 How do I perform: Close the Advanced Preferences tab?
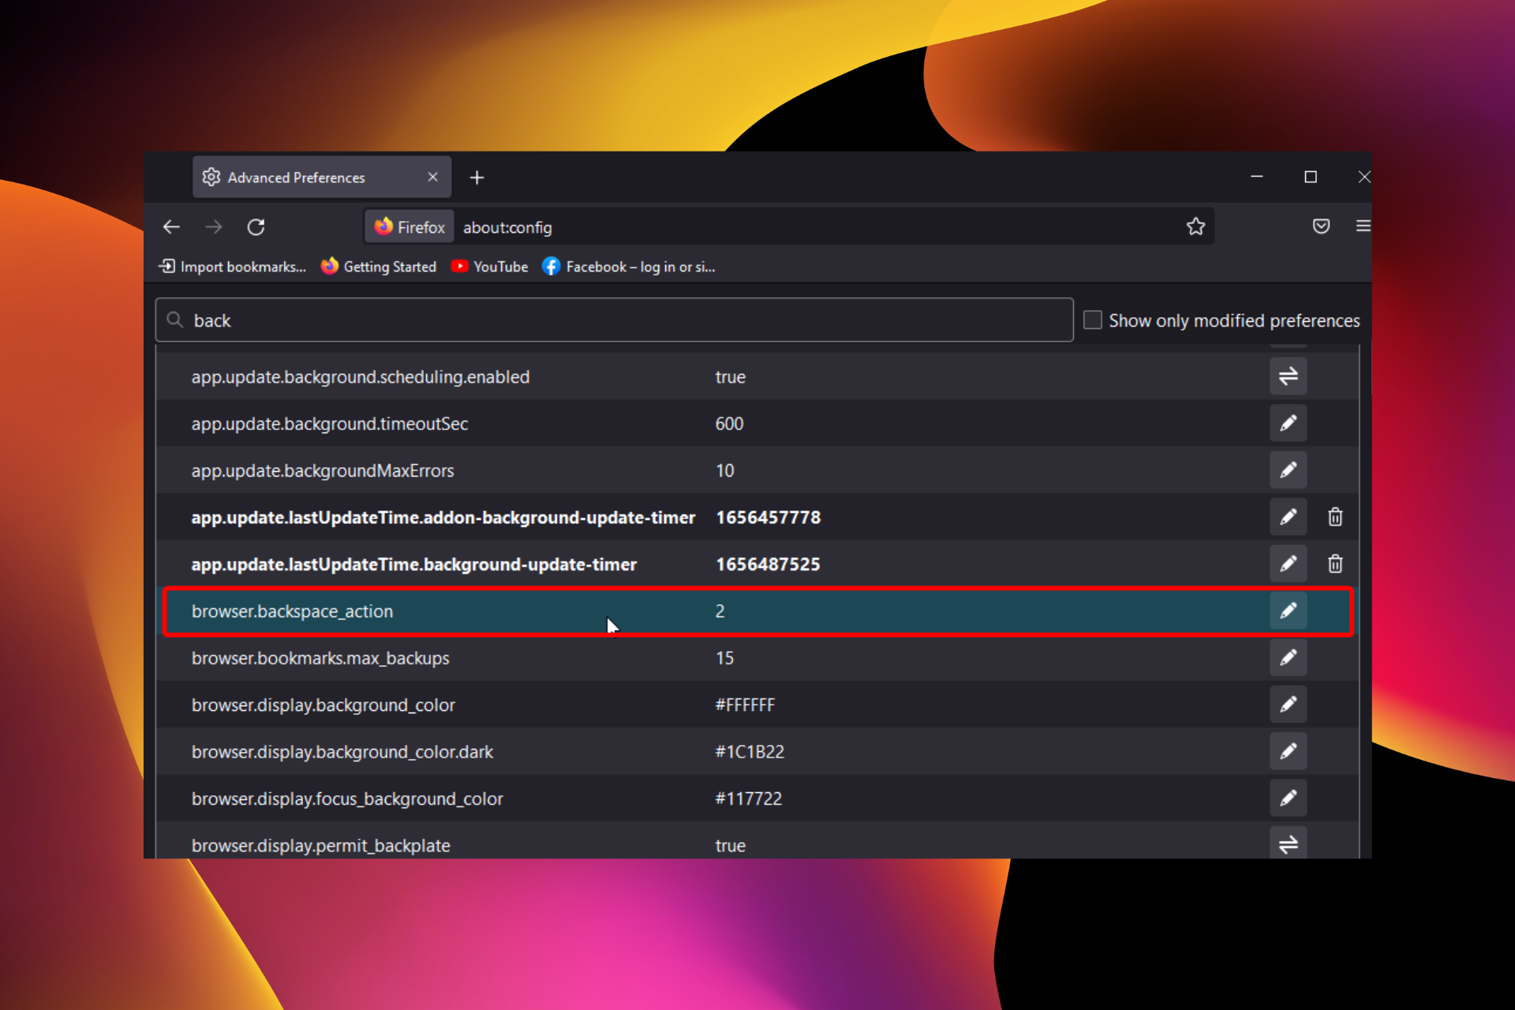click(x=432, y=177)
